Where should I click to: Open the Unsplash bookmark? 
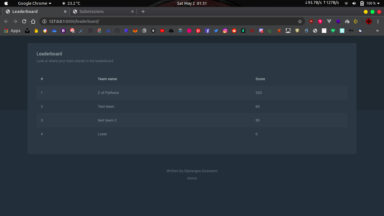tap(27, 31)
